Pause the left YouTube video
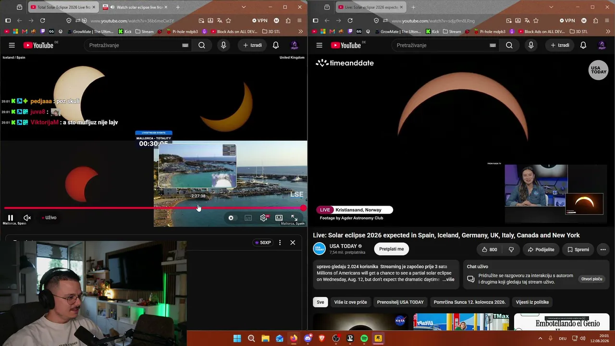 [11, 218]
